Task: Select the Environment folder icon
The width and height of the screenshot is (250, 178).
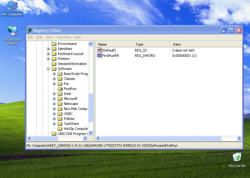Action: click(x=53, y=44)
